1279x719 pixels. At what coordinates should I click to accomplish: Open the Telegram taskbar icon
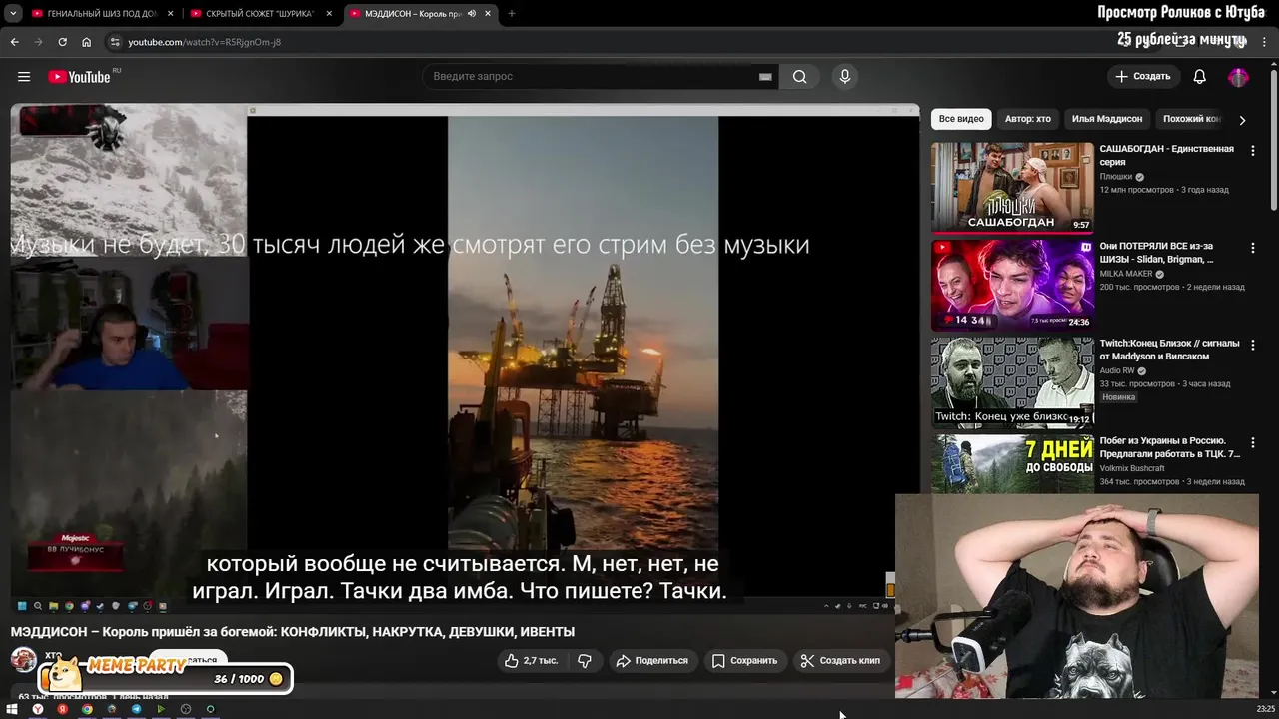[x=136, y=709]
